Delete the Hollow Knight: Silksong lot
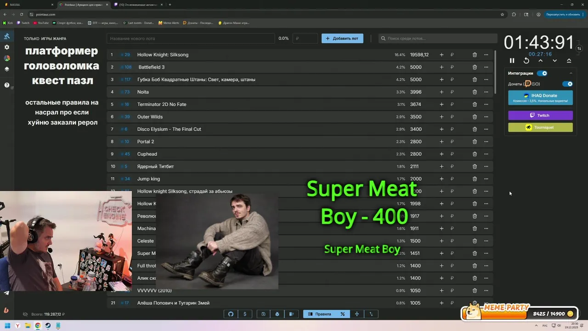This screenshot has height=331, width=588. click(475, 55)
